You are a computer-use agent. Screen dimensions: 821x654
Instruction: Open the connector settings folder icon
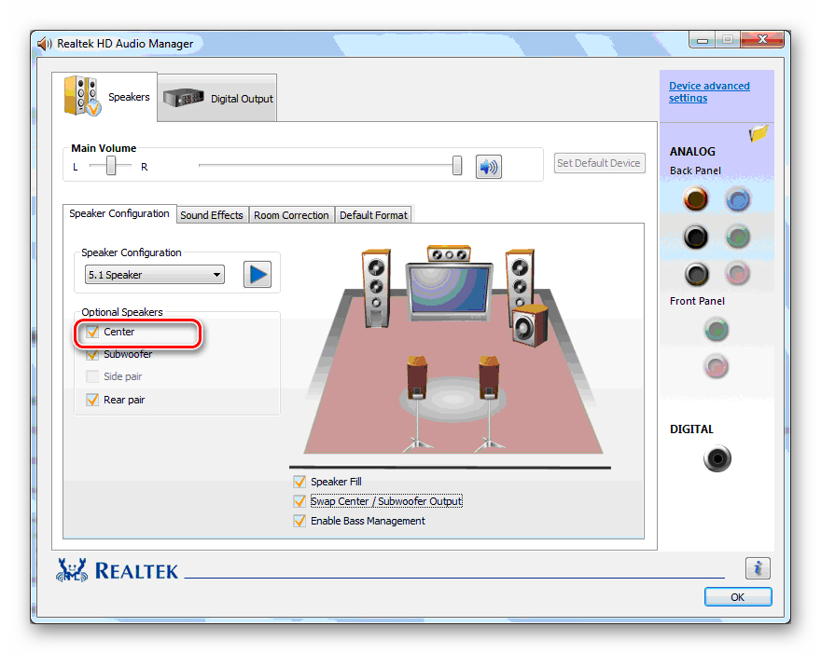pyautogui.click(x=758, y=134)
